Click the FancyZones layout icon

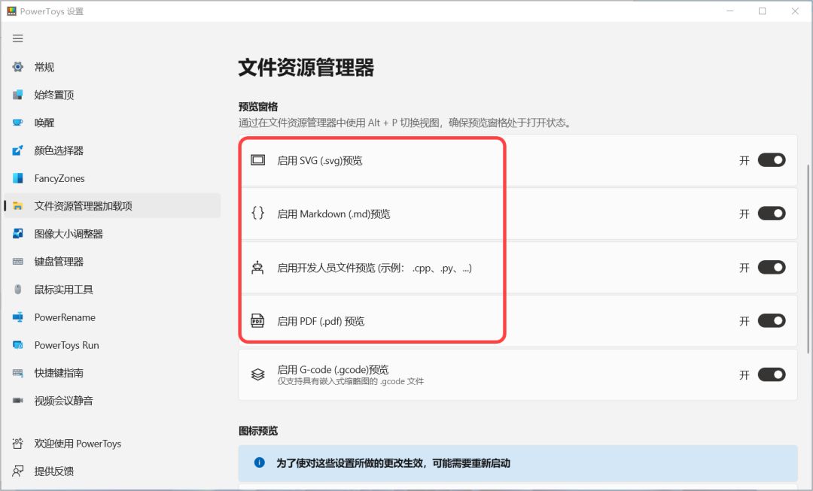18,178
